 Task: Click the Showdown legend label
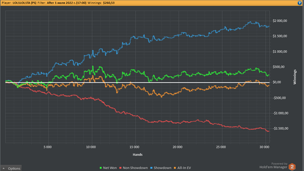(x=162, y=168)
